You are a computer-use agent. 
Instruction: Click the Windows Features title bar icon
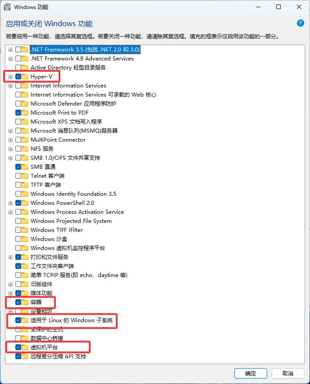point(7,7)
